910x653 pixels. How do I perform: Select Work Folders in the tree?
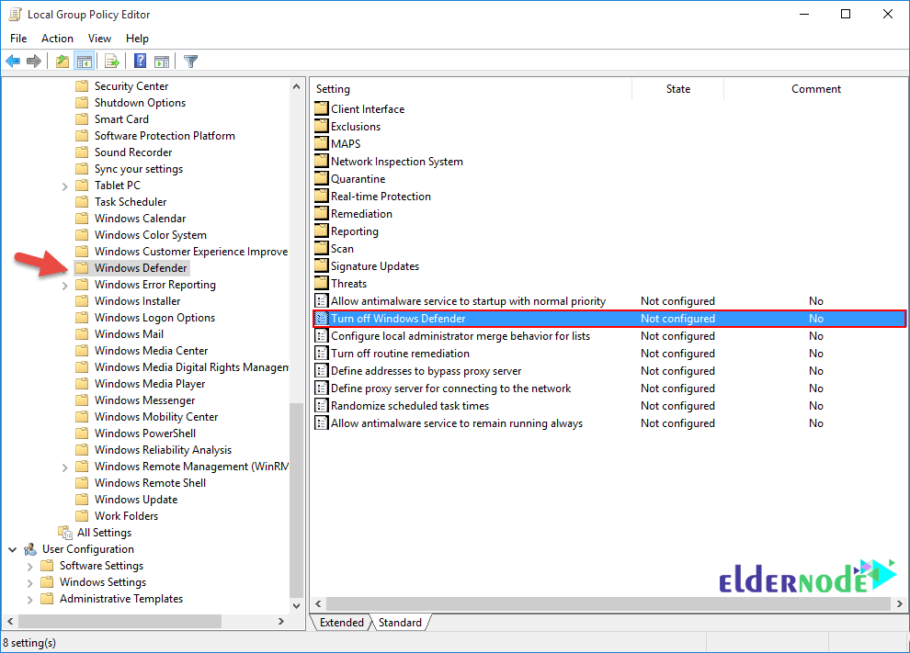126,515
